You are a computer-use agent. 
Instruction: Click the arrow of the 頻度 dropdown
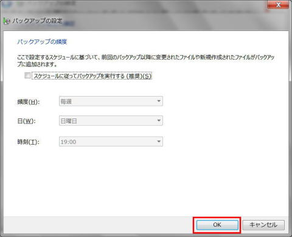[x=159, y=101]
